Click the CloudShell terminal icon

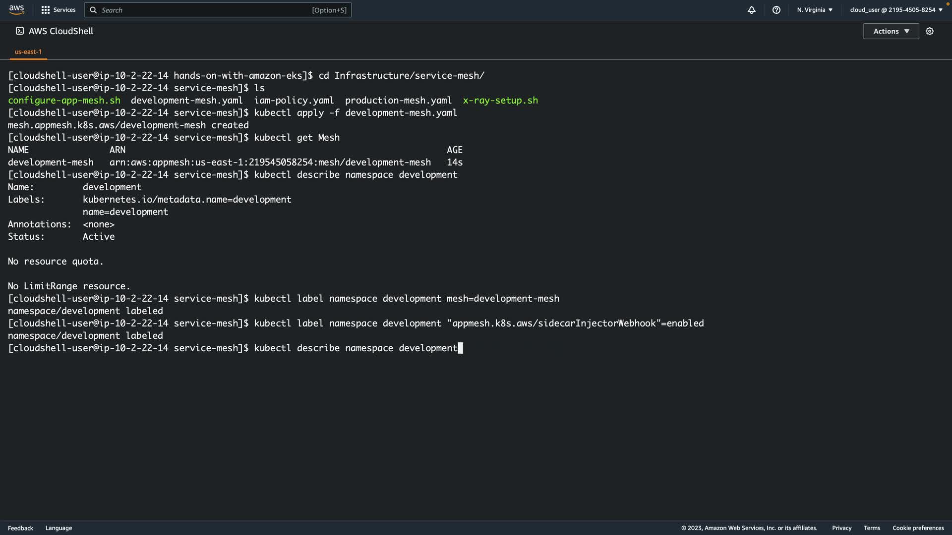pos(20,31)
